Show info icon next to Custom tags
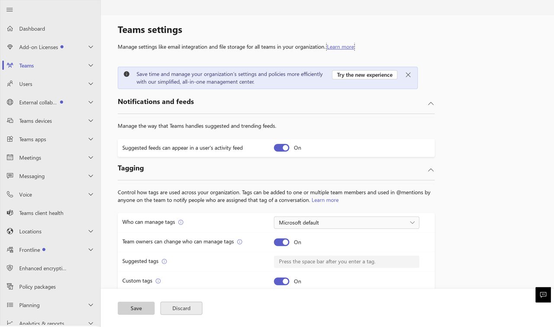Image resolution: width=554 pixels, height=327 pixels. 158,281
